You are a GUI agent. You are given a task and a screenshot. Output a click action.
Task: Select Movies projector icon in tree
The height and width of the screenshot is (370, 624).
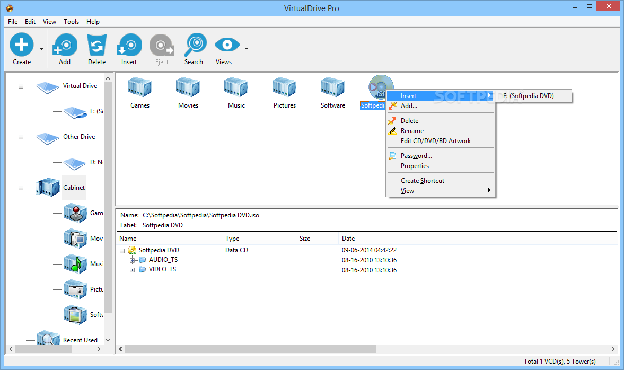[x=75, y=239]
